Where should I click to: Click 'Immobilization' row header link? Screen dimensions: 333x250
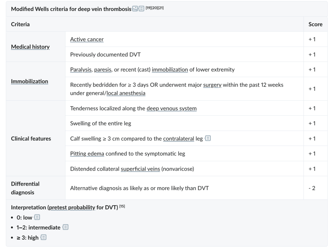click(x=29, y=81)
